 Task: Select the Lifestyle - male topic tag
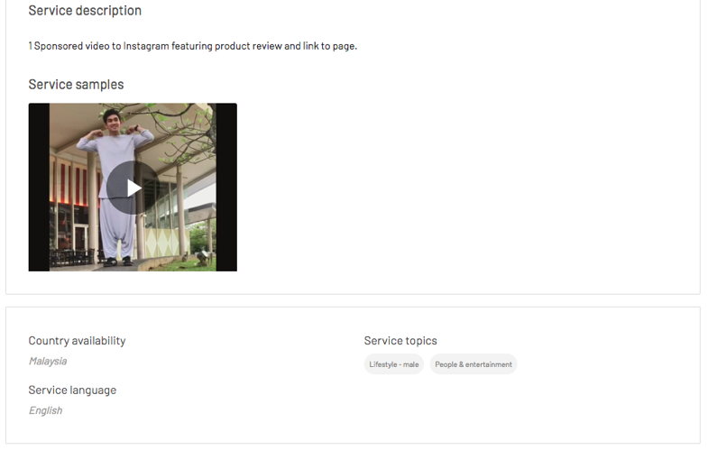click(x=394, y=364)
